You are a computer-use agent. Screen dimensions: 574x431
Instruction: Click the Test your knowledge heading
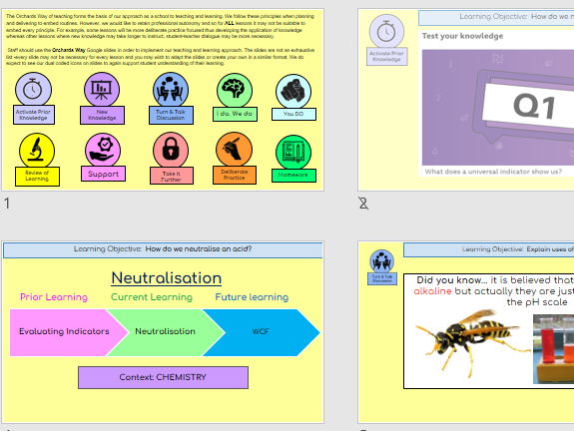pyautogui.click(x=462, y=36)
